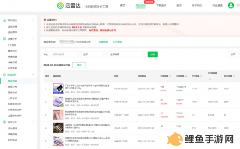The height and width of the screenshot is (149, 240).
Task: Open 店铺促销 in the sidebar
Action: (x=12, y=134)
